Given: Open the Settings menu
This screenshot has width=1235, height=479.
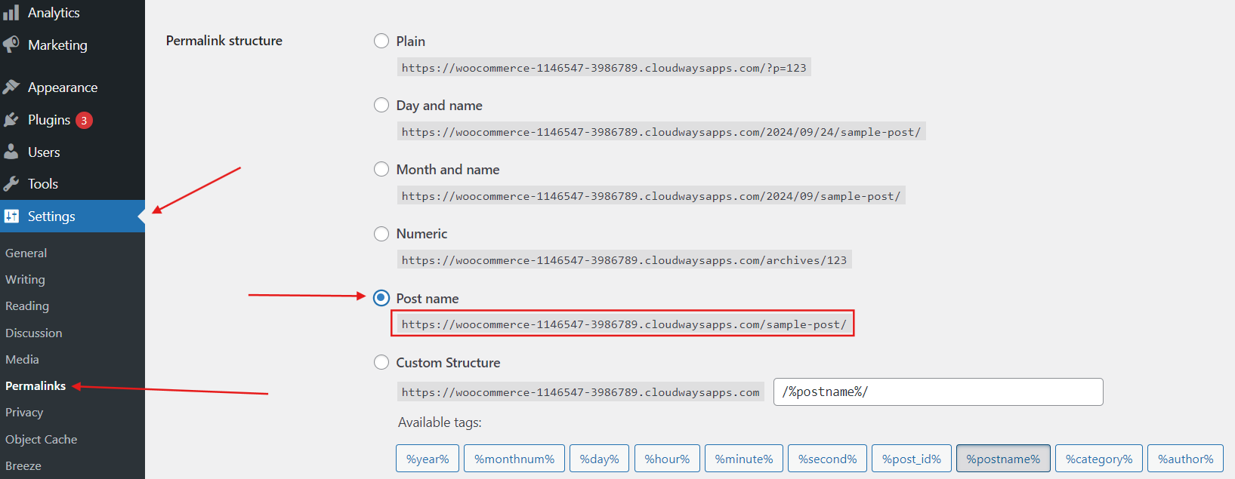Looking at the screenshot, I should coord(73,216).
